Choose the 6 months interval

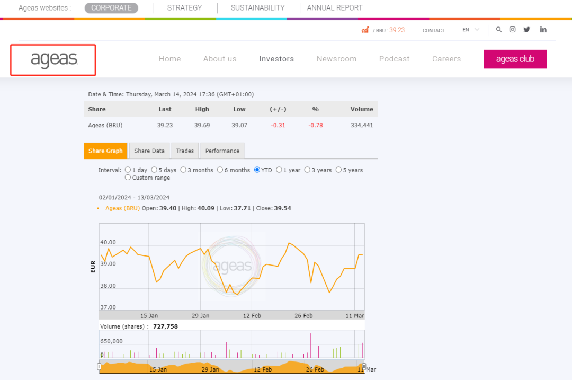click(x=220, y=170)
